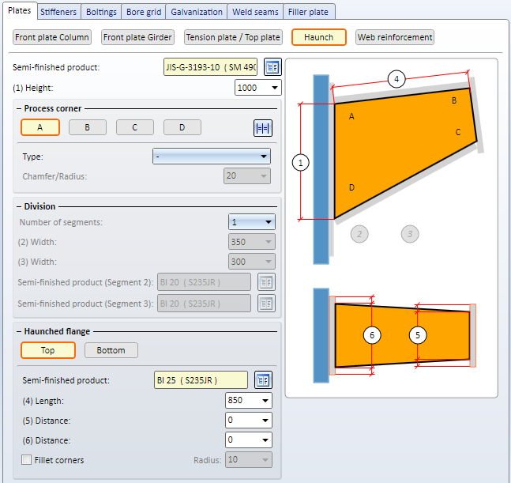This screenshot has width=511, height=483.
Task: Click the Semi-finished product text field
Action: point(210,67)
